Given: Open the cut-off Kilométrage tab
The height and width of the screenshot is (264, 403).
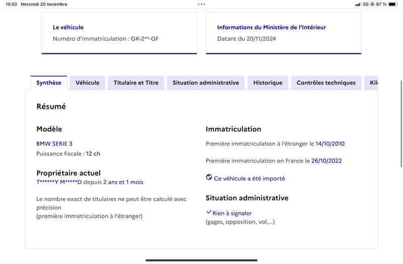Looking at the screenshot, I should tap(371, 82).
